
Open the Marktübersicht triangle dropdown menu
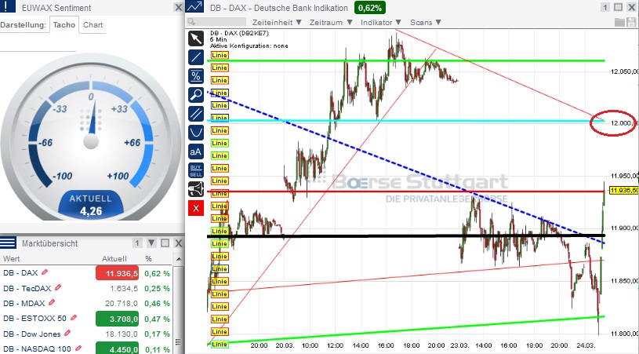[151, 243]
